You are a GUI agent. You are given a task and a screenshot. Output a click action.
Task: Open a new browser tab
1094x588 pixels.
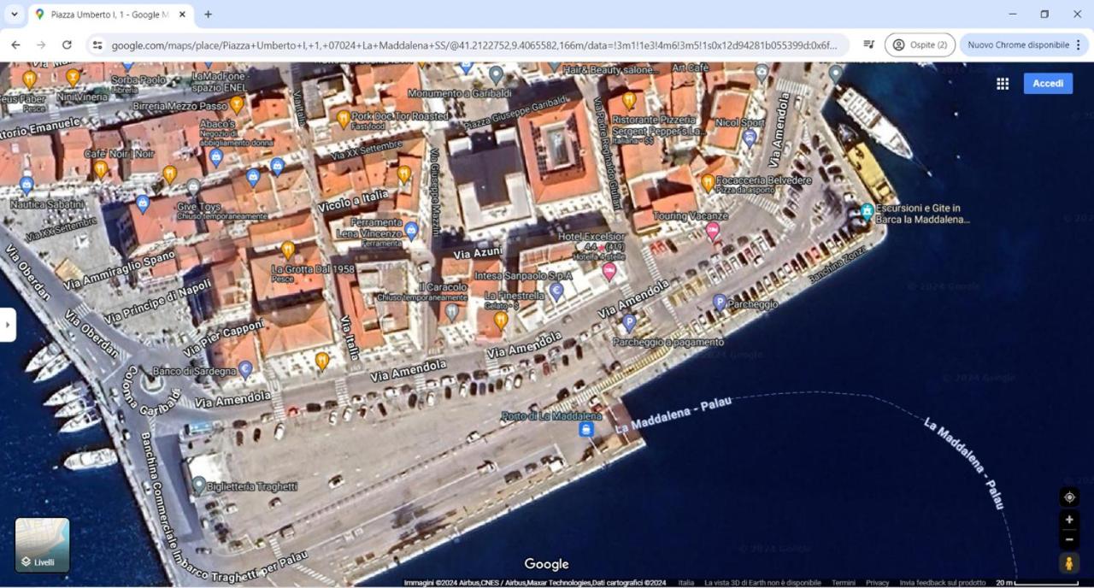(208, 15)
